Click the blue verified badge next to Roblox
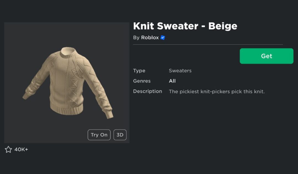The width and height of the screenshot is (298, 174). point(163,38)
